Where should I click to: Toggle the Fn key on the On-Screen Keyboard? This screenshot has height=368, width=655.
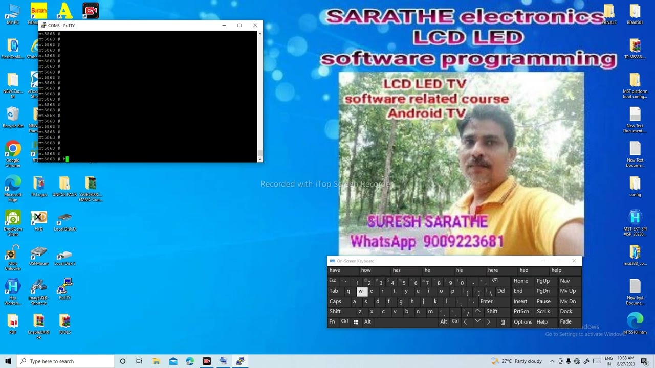pos(332,321)
